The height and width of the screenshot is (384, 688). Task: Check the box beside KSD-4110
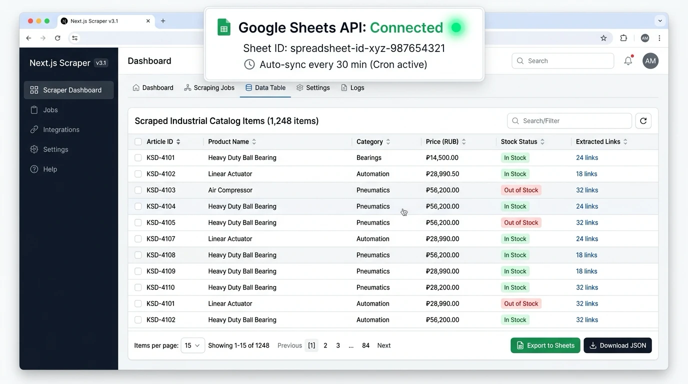coord(138,287)
